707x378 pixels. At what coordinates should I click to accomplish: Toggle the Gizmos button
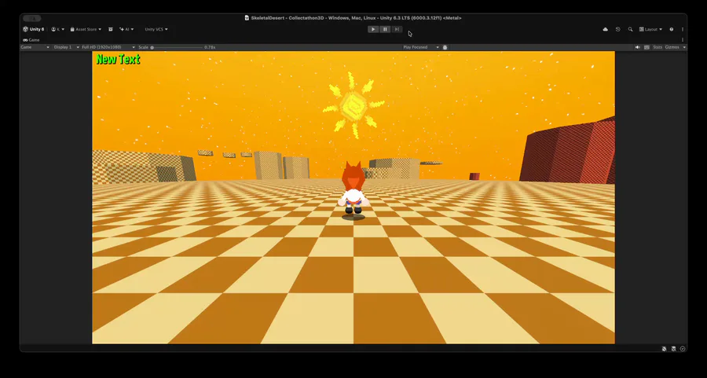tap(672, 47)
